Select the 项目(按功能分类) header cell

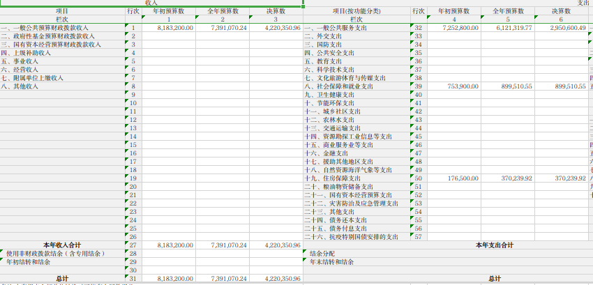356,11
